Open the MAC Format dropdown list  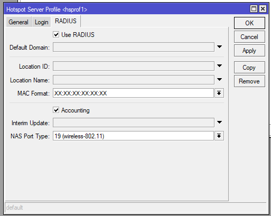[x=219, y=93]
